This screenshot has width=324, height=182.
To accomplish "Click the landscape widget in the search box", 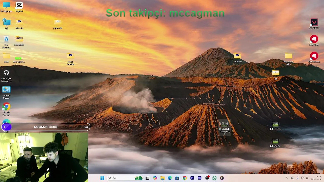I will tap(138, 178).
